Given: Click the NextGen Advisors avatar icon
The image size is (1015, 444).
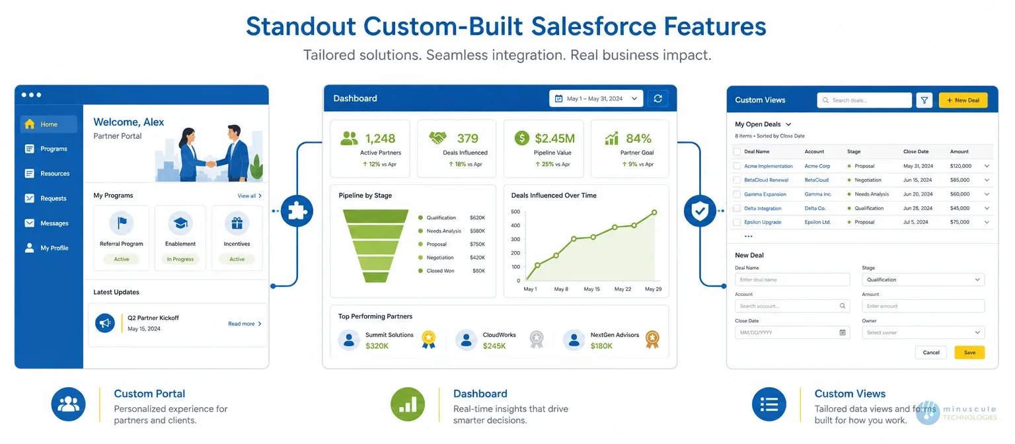Looking at the screenshot, I should point(574,340).
